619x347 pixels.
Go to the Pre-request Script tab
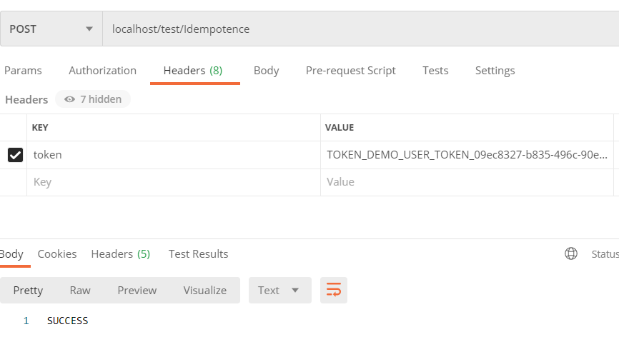[350, 71]
